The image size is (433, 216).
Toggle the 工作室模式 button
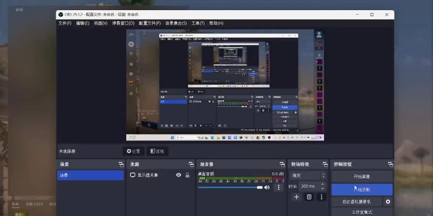362,212
